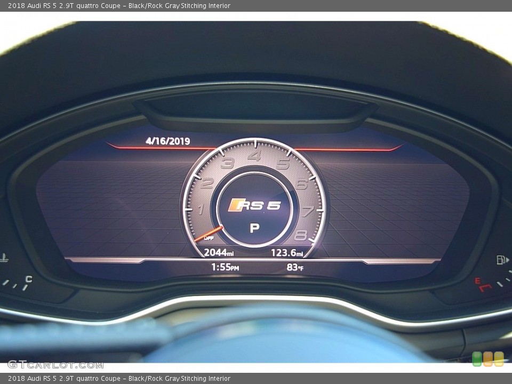Click the coolant temperature icon

coord(4,258)
